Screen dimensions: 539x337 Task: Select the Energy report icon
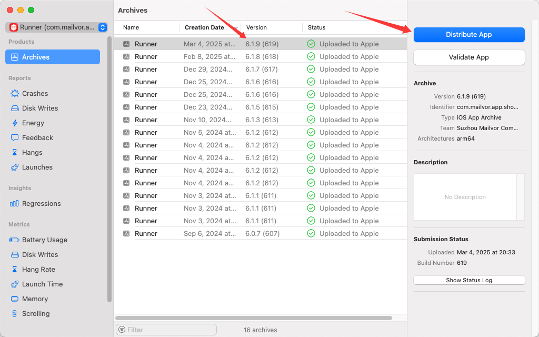15,123
